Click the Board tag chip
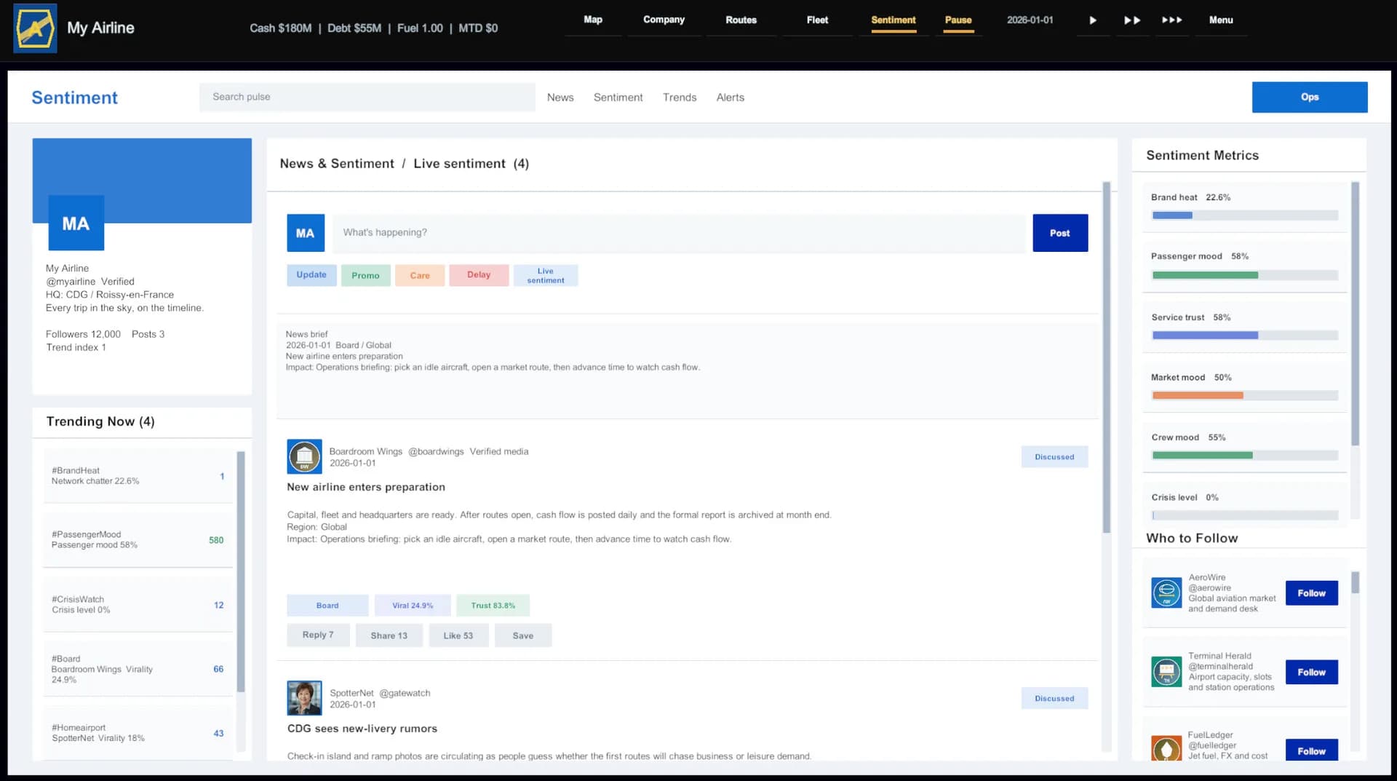The image size is (1397, 781). coord(327,606)
